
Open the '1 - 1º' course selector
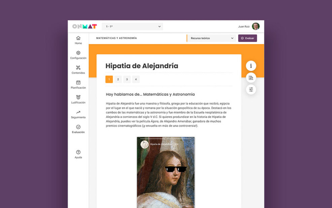point(132,26)
